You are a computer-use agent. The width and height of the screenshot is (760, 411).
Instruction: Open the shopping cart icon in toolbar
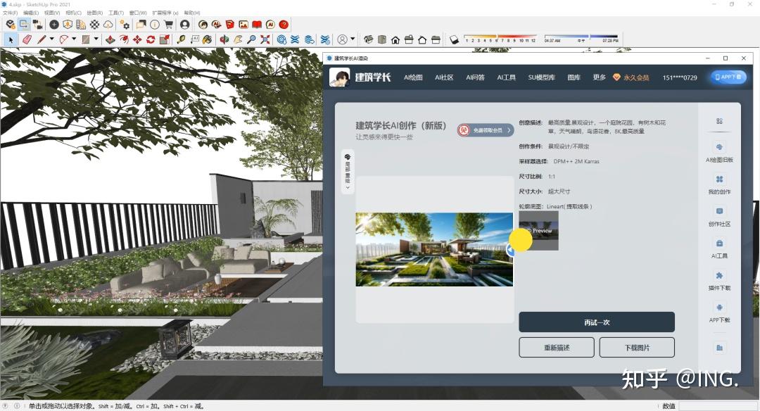pyautogui.click(x=168, y=24)
